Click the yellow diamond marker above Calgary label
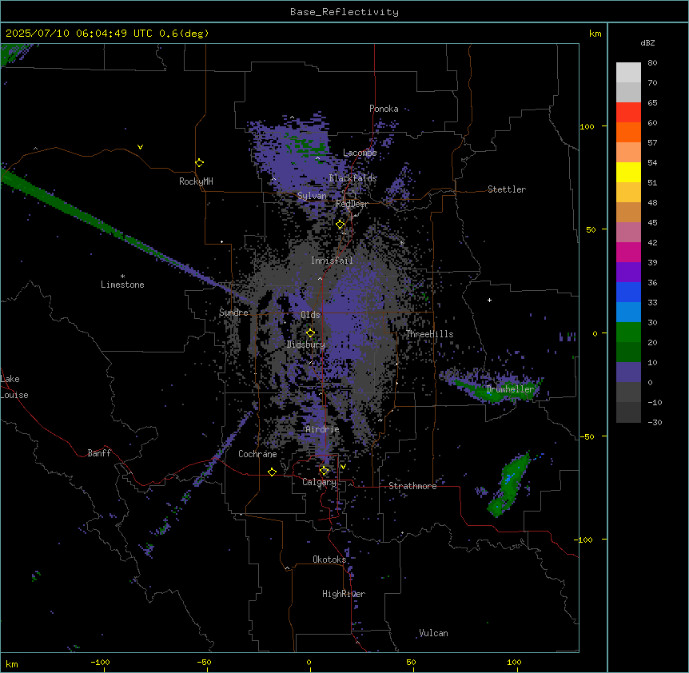 coord(324,471)
